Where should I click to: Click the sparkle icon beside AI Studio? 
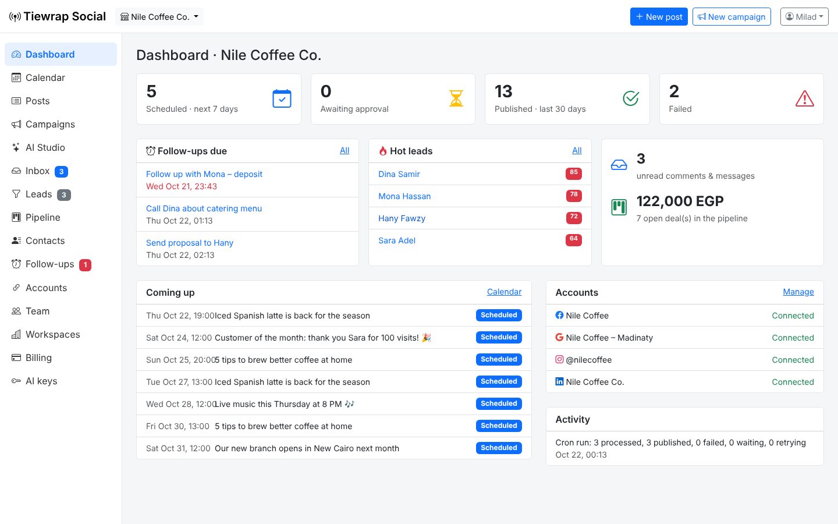pos(16,147)
